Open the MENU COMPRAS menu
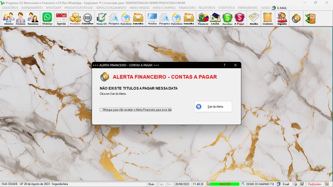 [164, 8]
